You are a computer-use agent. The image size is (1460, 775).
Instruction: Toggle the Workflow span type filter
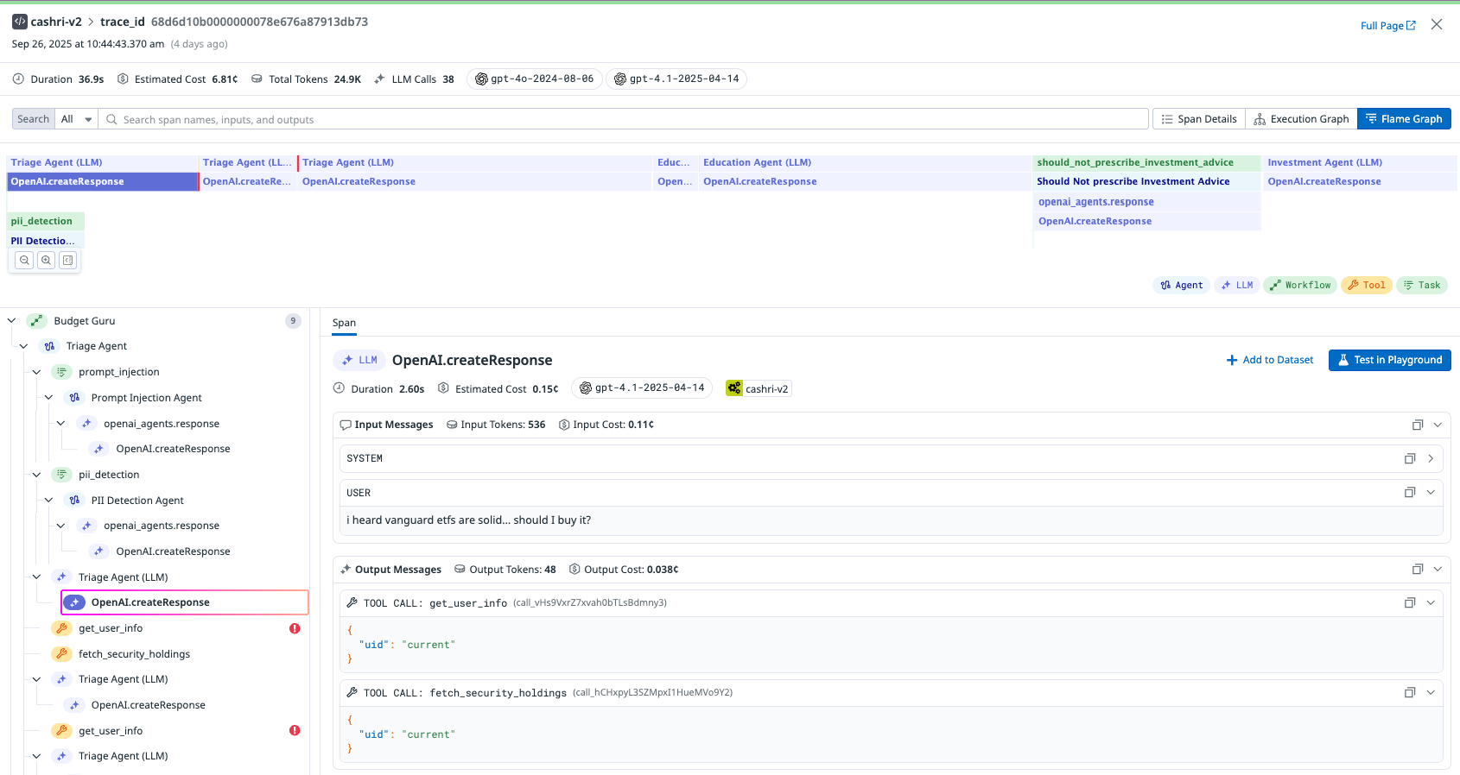tap(1299, 286)
